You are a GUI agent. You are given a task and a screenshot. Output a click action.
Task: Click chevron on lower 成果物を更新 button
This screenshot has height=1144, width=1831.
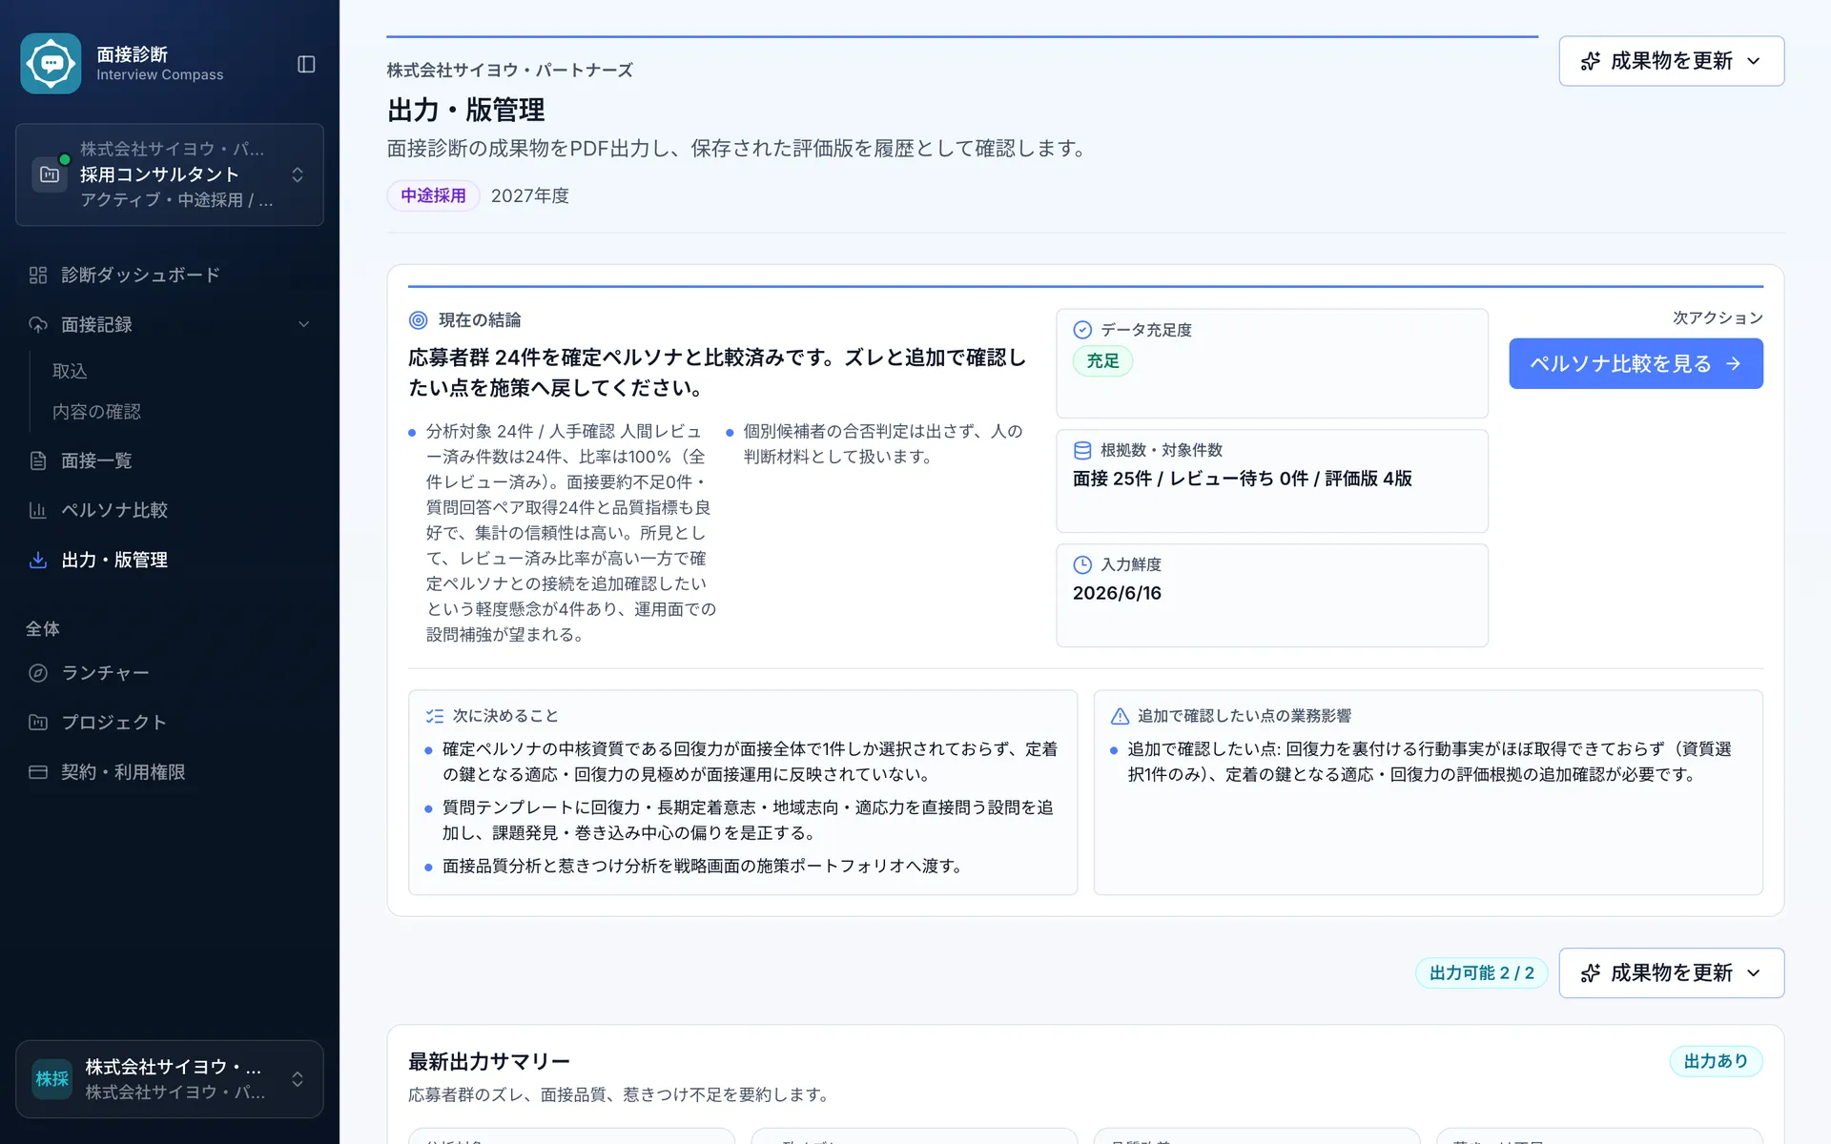point(1754,973)
